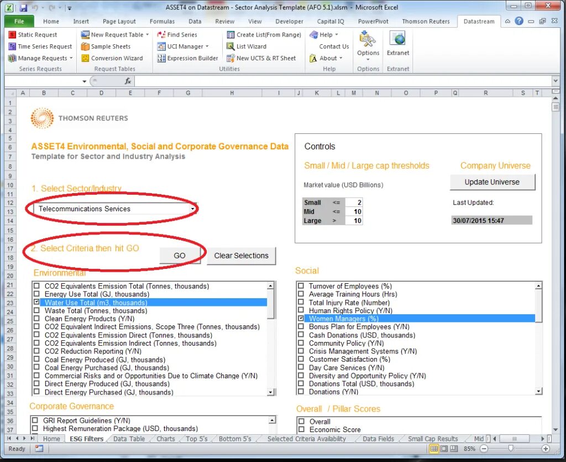
Task: Switch to Page Break Preview in status bar
Action: pos(454,449)
